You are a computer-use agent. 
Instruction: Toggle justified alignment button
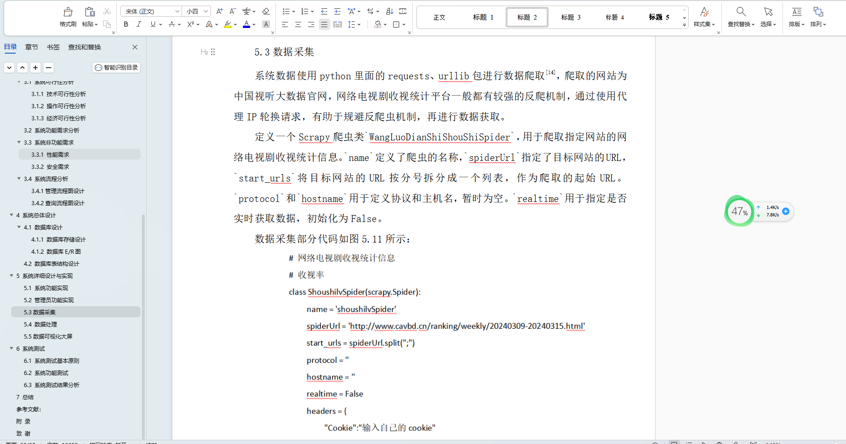click(324, 24)
